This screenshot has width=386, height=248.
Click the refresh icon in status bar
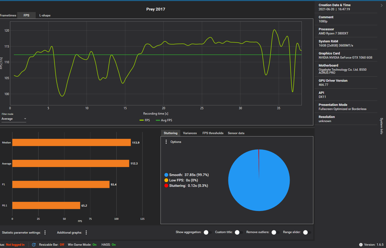point(34,245)
